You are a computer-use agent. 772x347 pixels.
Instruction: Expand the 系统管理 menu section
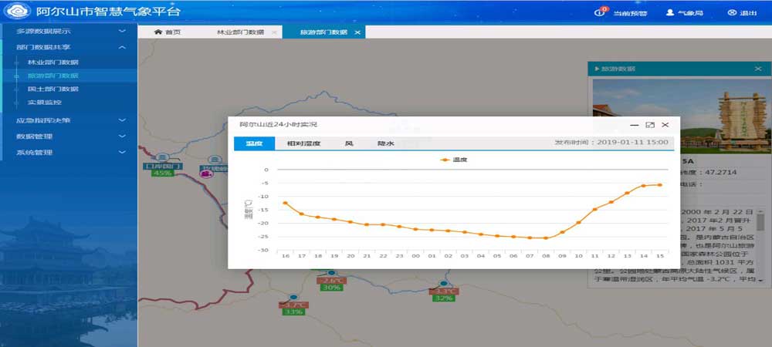tap(122, 153)
